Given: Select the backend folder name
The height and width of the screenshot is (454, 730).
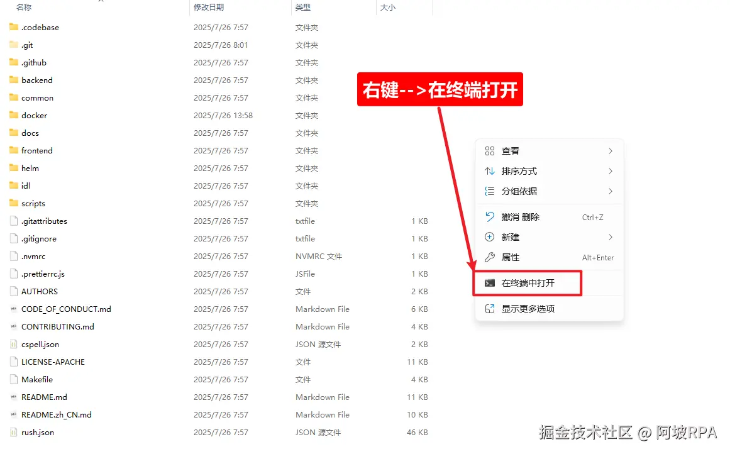Looking at the screenshot, I should [36, 80].
